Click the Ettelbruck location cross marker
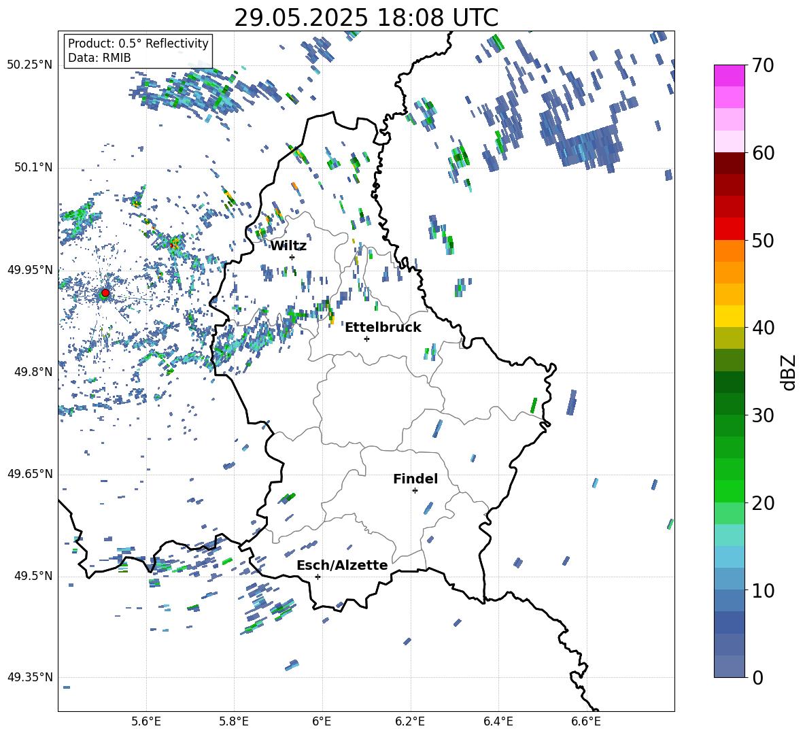The image size is (805, 735). point(366,339)
